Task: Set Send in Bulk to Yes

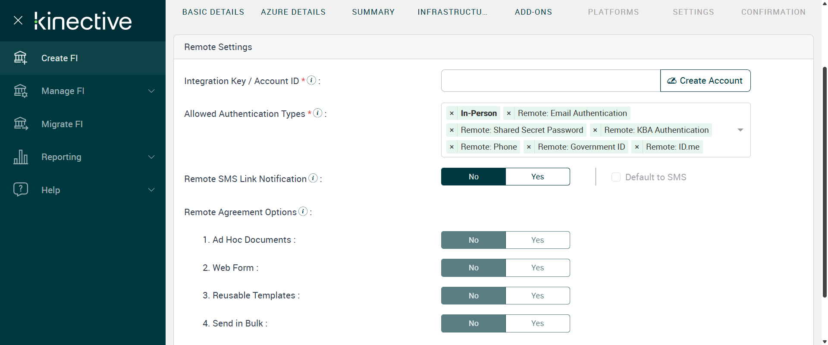Action: point(537,323)
